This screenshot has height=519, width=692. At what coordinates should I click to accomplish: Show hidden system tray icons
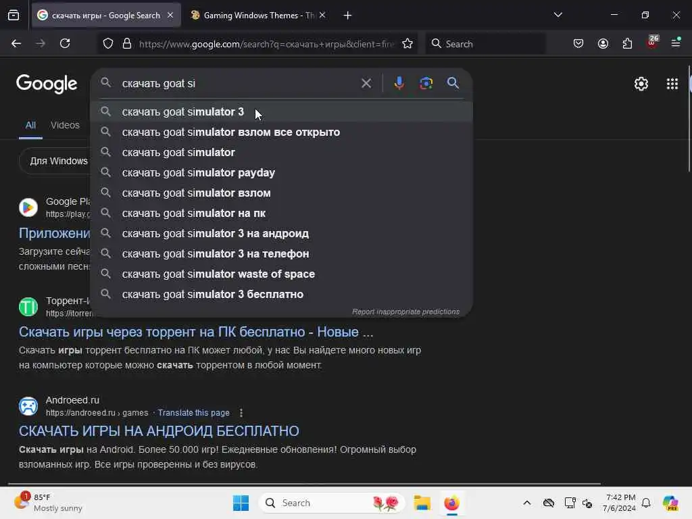click(527, 503)
